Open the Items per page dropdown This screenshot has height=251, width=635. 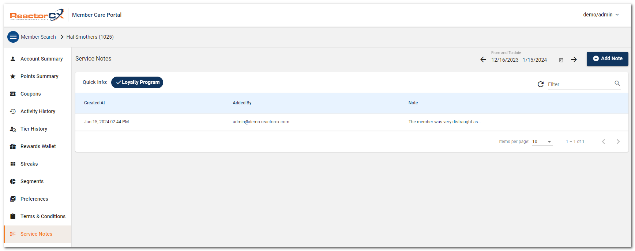[542, 142]
